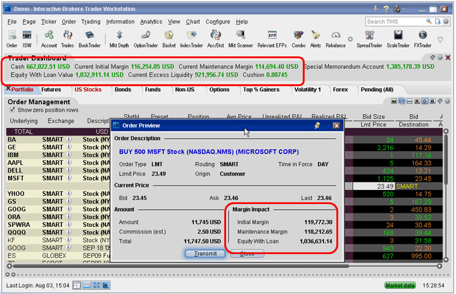Toggle Show zero position rows checkbox
The height and width of the screenshot is (294, 456).
pos(12,110)
